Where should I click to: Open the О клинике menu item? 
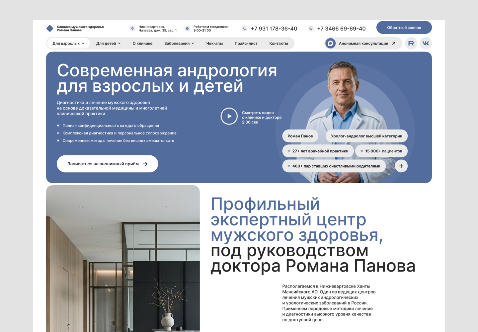pos(142,43)
